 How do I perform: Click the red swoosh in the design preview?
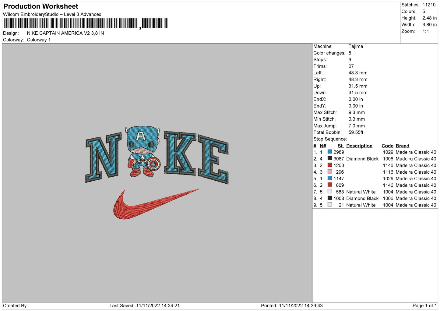[156, 203]
